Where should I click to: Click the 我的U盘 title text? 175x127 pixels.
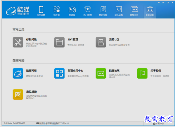(x=114, y=40)
